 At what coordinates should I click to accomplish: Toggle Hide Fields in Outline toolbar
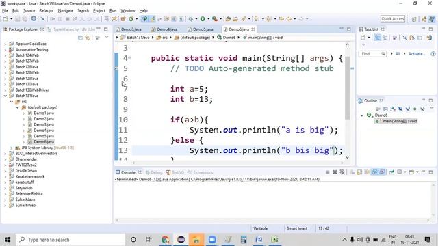400,109
